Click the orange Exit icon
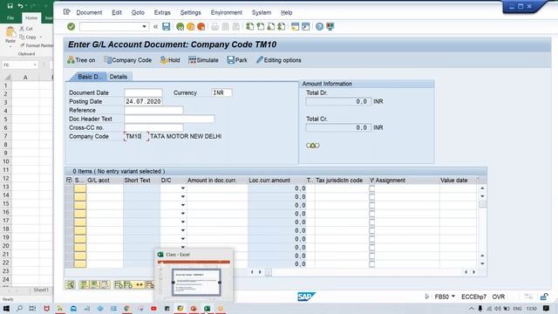The width and height of the screenshot is (558, 314). 190,27
